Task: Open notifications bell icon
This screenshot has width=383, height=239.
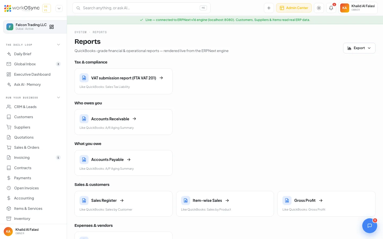Action: [x=331, y=8]
